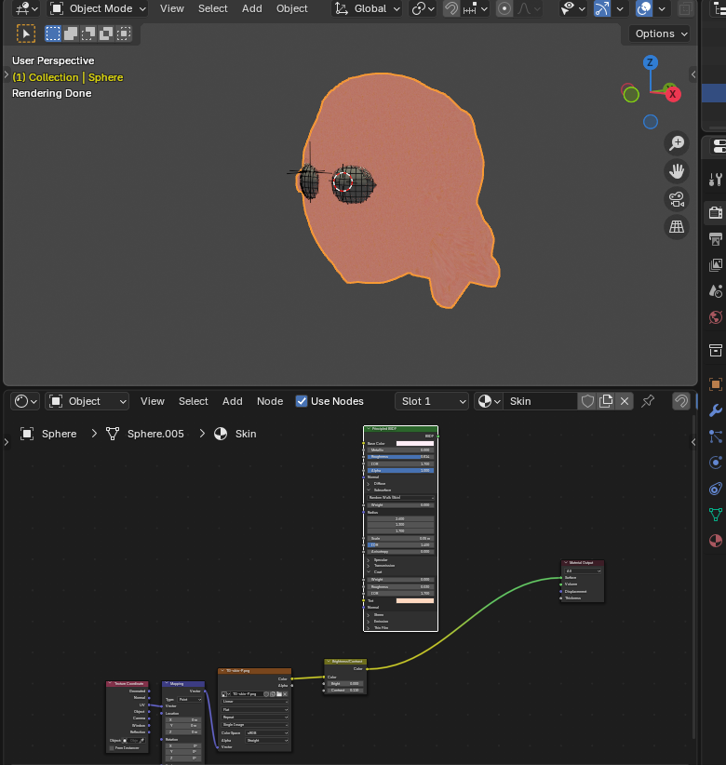Toggle proportional editing in viewport header

(504, 8)
